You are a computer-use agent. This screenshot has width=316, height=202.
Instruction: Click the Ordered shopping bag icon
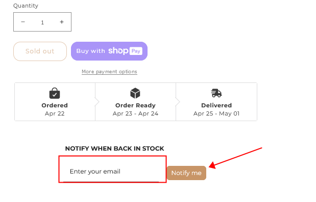pyautogui.click(x=55, y=93)
